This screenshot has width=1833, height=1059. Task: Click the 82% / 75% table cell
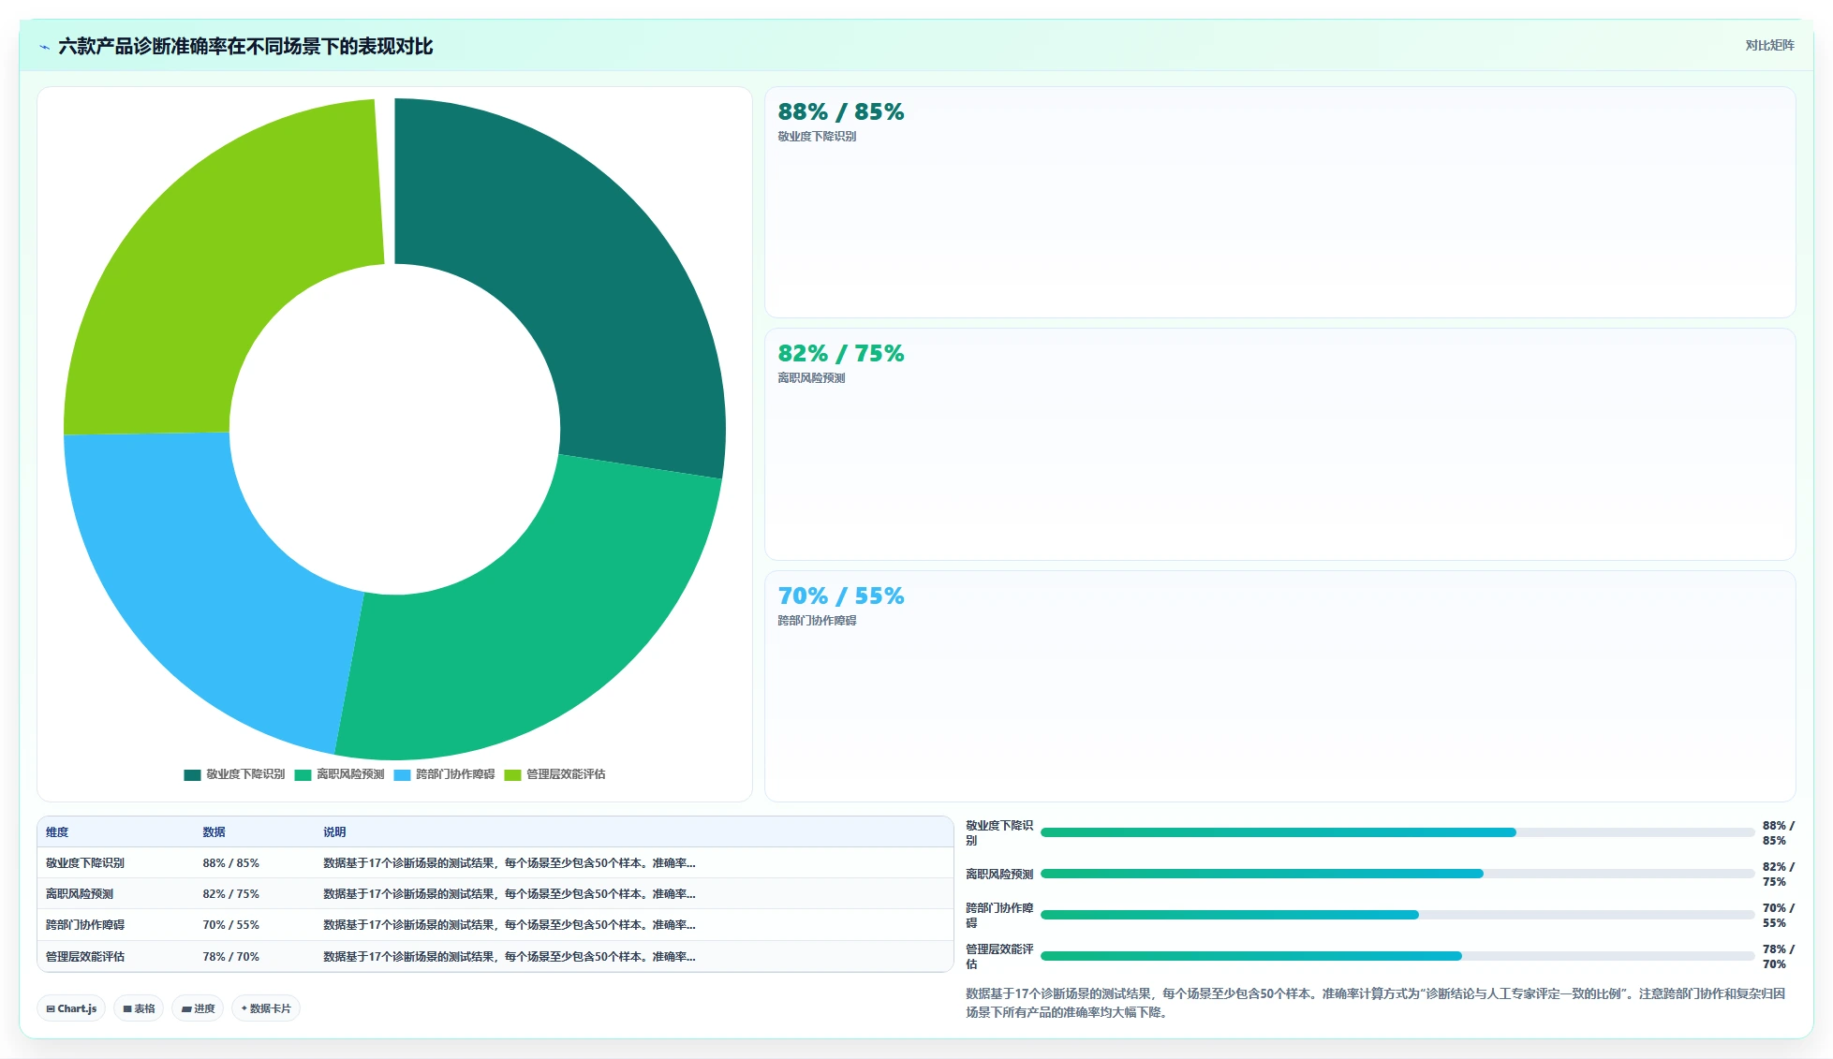pyautogui.click(x=230, y=893)
